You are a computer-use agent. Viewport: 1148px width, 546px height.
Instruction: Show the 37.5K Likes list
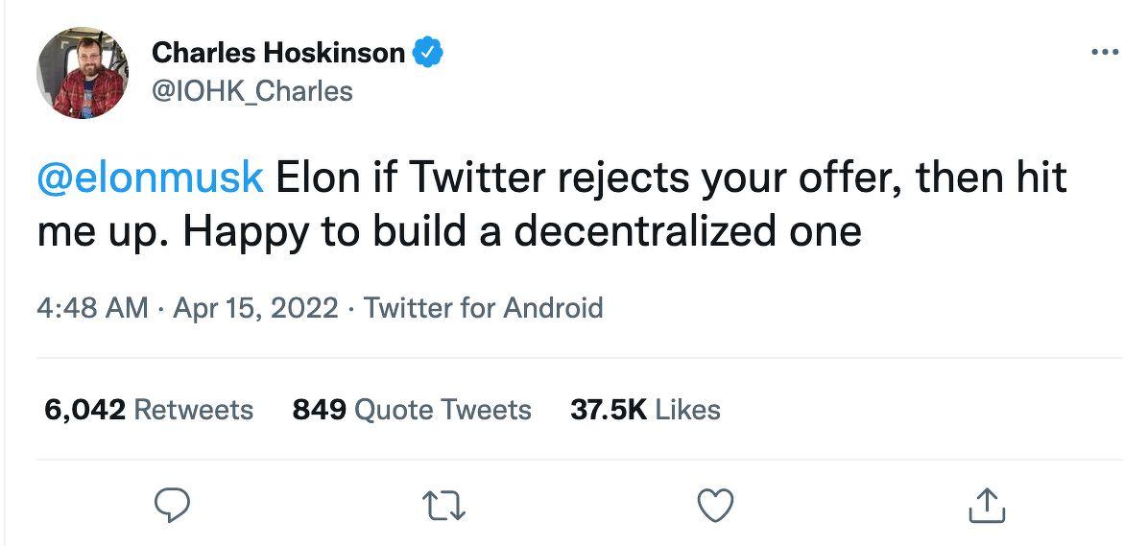(x=645, y=410)
